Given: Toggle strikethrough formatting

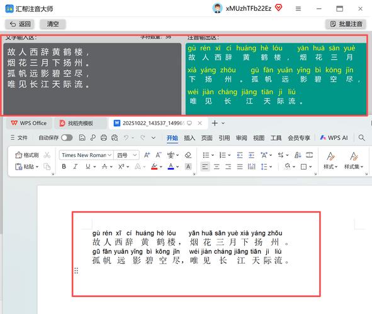Looking at the screenshot, I should (x=104, y=166).
